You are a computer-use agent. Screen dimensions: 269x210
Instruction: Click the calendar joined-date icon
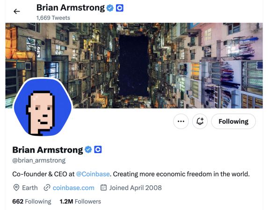pyautogui.click(x=103, y=188)
